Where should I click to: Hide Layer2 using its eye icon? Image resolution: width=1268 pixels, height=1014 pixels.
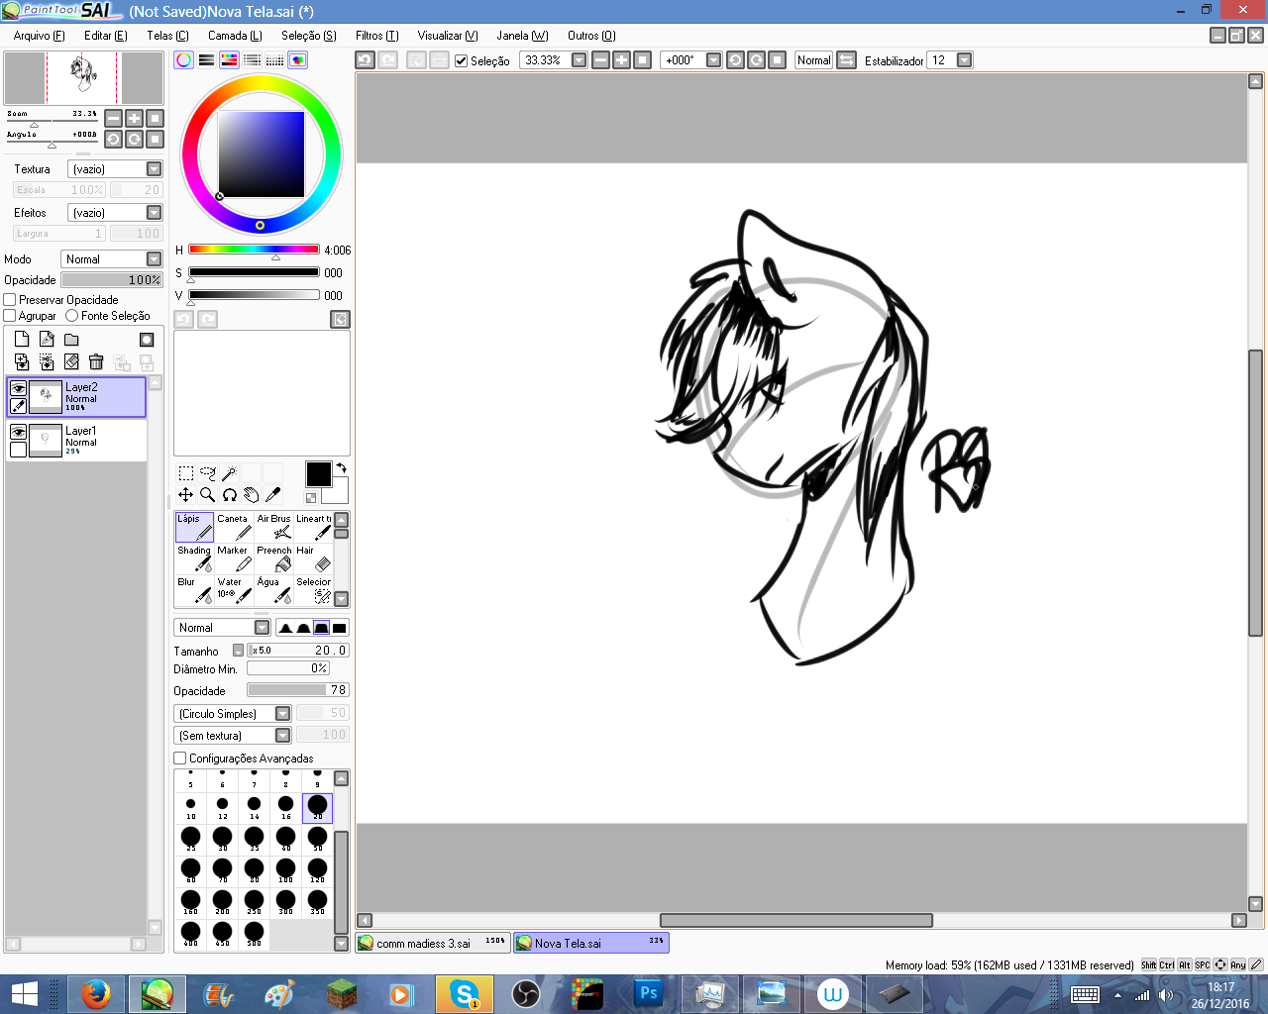18,389
